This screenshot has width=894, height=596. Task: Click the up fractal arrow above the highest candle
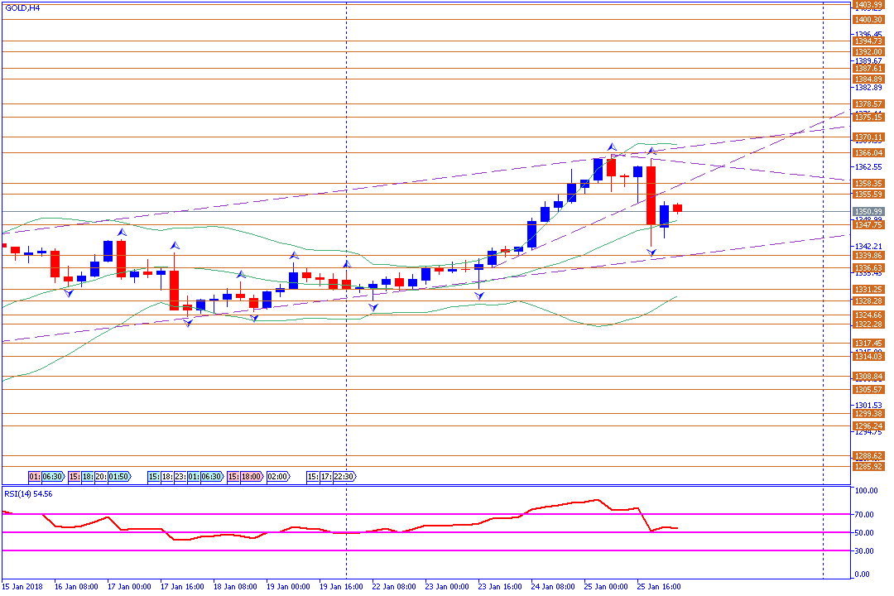[612, 147]
